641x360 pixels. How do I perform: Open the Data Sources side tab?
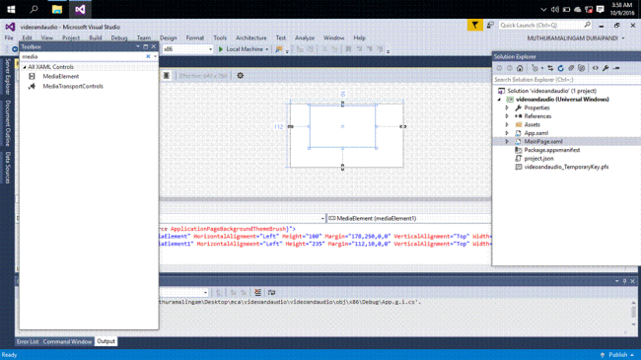[x=7, y=168]
